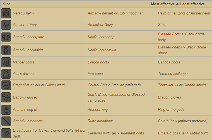Click the head slot helmet icon
The height and width of the screenshot is (140, 212).
(x=6, y=13)
